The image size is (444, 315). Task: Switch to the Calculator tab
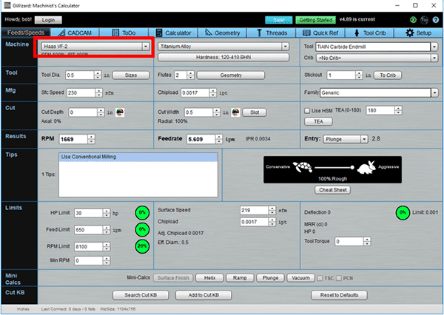click(173, 33)
